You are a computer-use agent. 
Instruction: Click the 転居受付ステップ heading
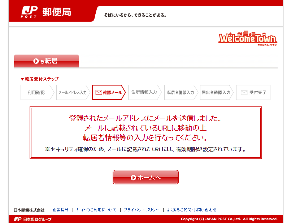click(42, 79)
